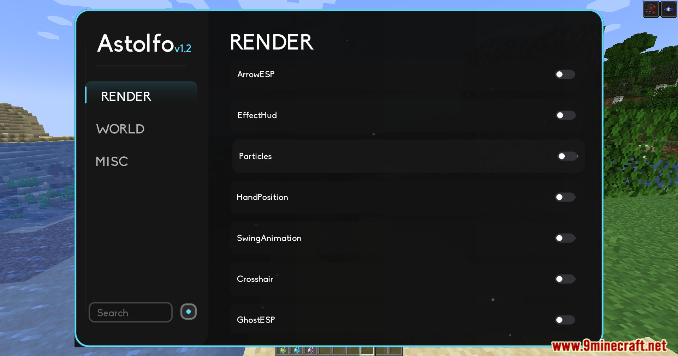
Task: Toggle the Particles module on
Action: [567, 156]
